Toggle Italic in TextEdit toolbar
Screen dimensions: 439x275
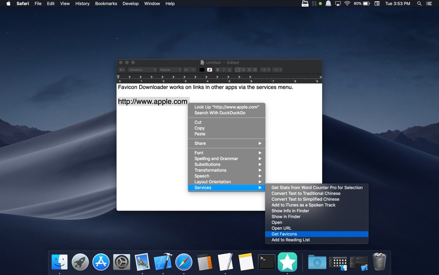click(x=224, y=69)
